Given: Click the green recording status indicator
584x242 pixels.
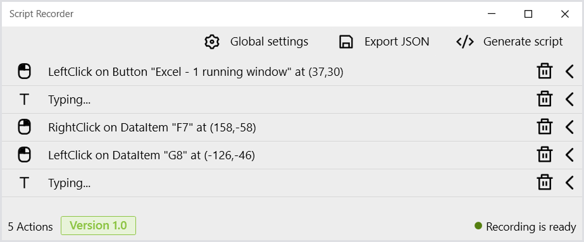Looking at the screenshot, I should point(478,226).
